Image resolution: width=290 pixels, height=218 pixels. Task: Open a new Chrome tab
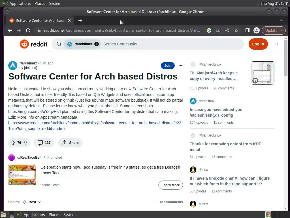[x=80, y=20]
